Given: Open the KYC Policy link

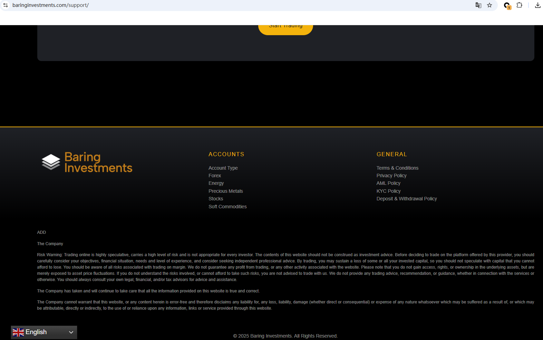Looking at the screenshot, I should coord(389,191).
